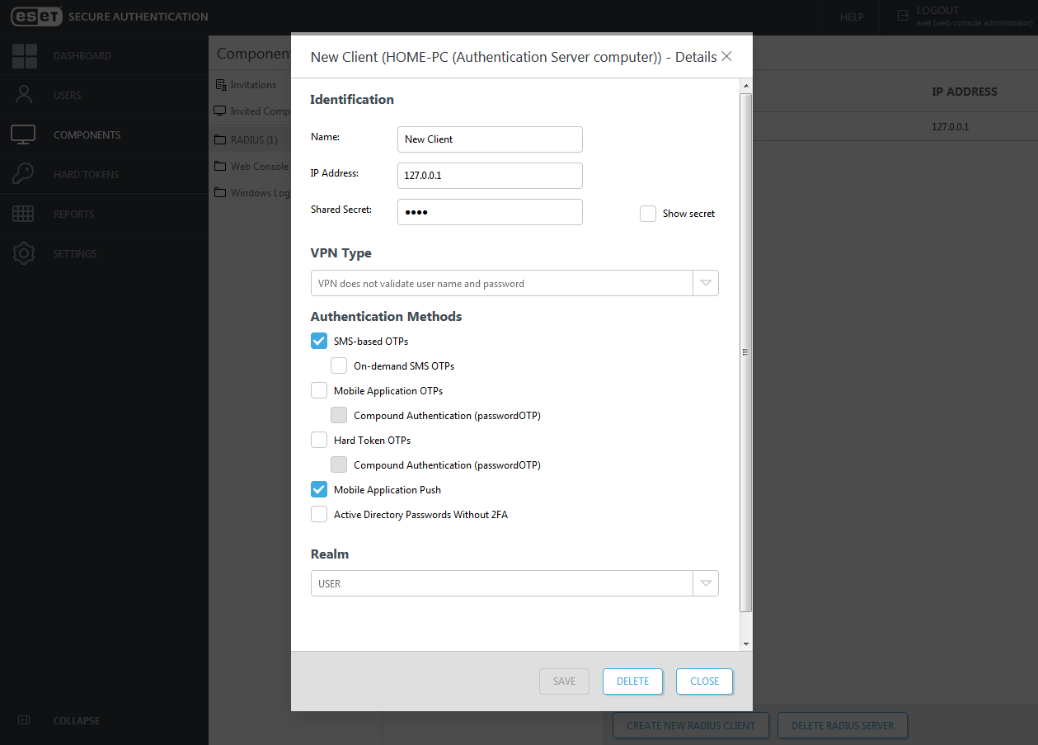Screen dimensions: 1038x745
Task: Open the Help menu item
Action: coord(852,17)
